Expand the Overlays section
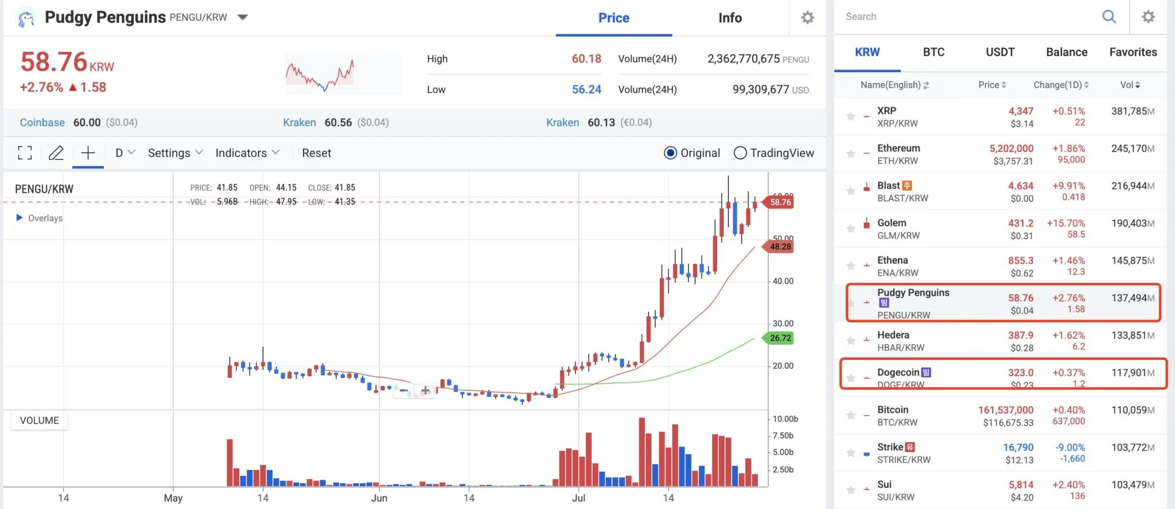Viewport: 1175px width, 509px height. click(x=40, y=218)
